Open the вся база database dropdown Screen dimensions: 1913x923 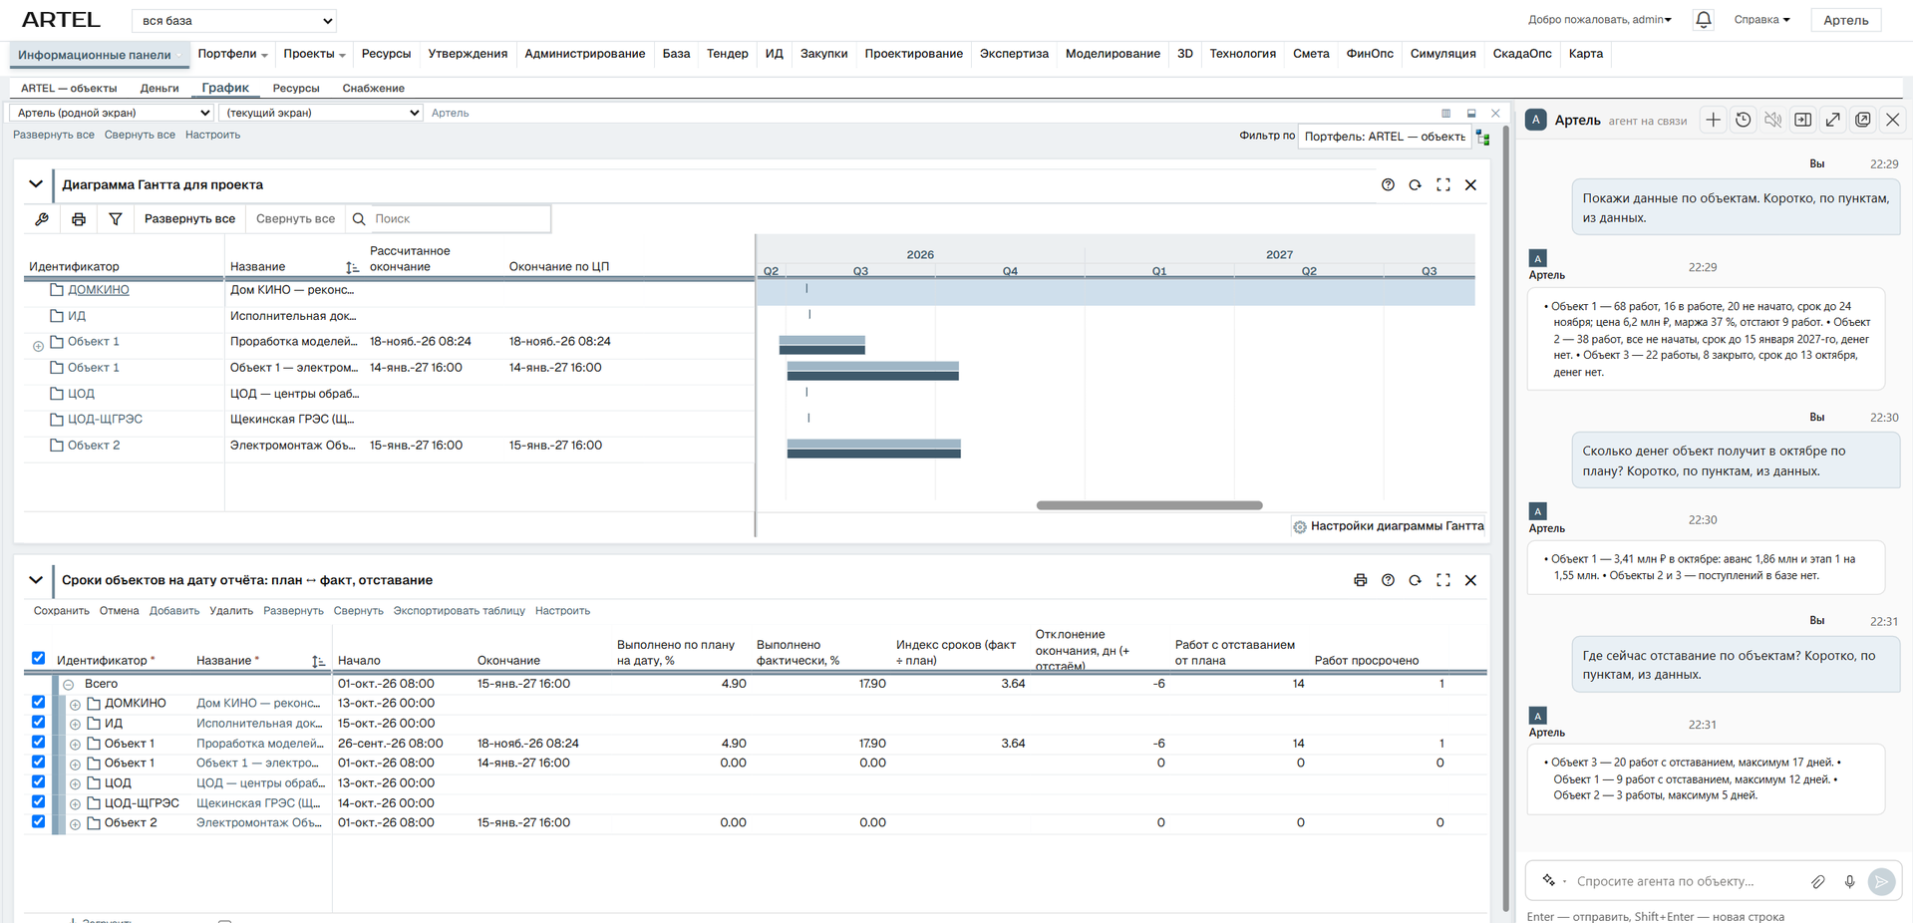234,21
